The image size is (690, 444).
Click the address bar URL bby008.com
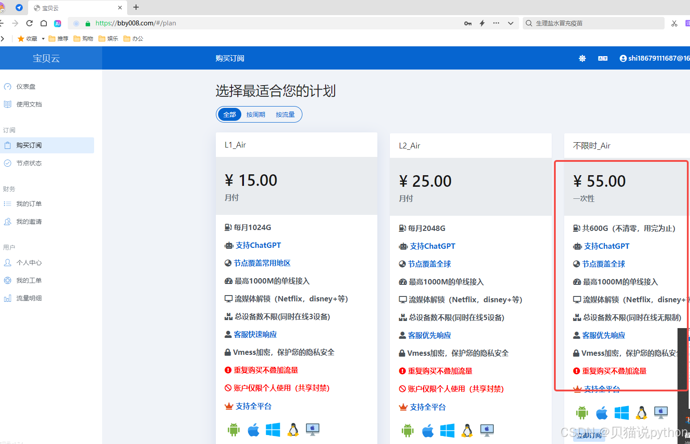click(x=136, y=23)
